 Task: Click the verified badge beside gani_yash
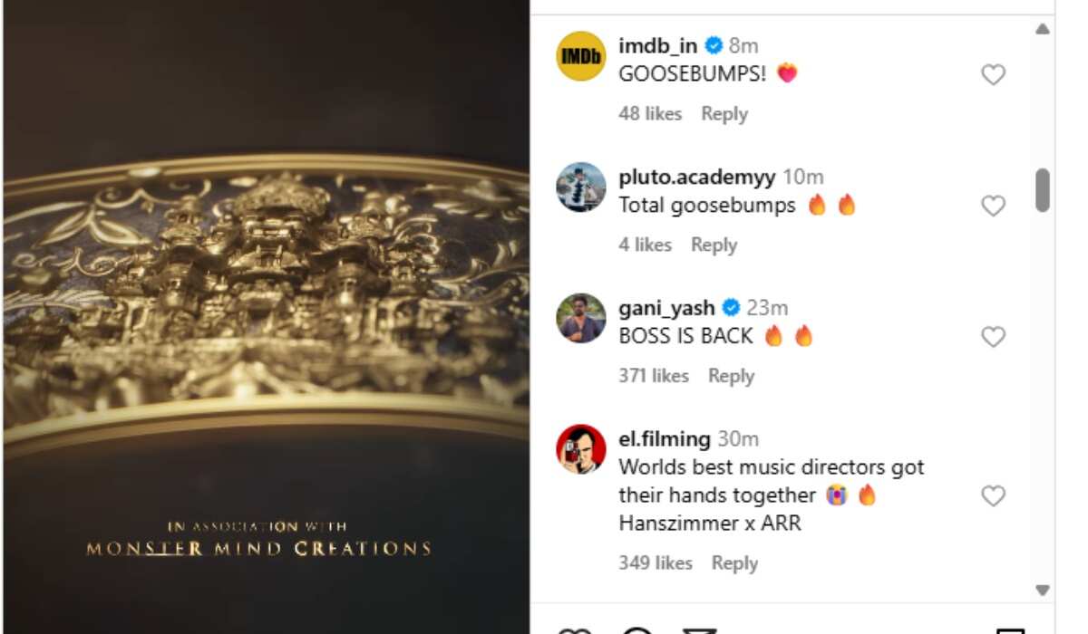click(731, 308)
